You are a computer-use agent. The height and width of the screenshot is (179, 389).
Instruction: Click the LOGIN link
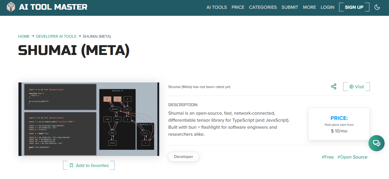(327, 7)
